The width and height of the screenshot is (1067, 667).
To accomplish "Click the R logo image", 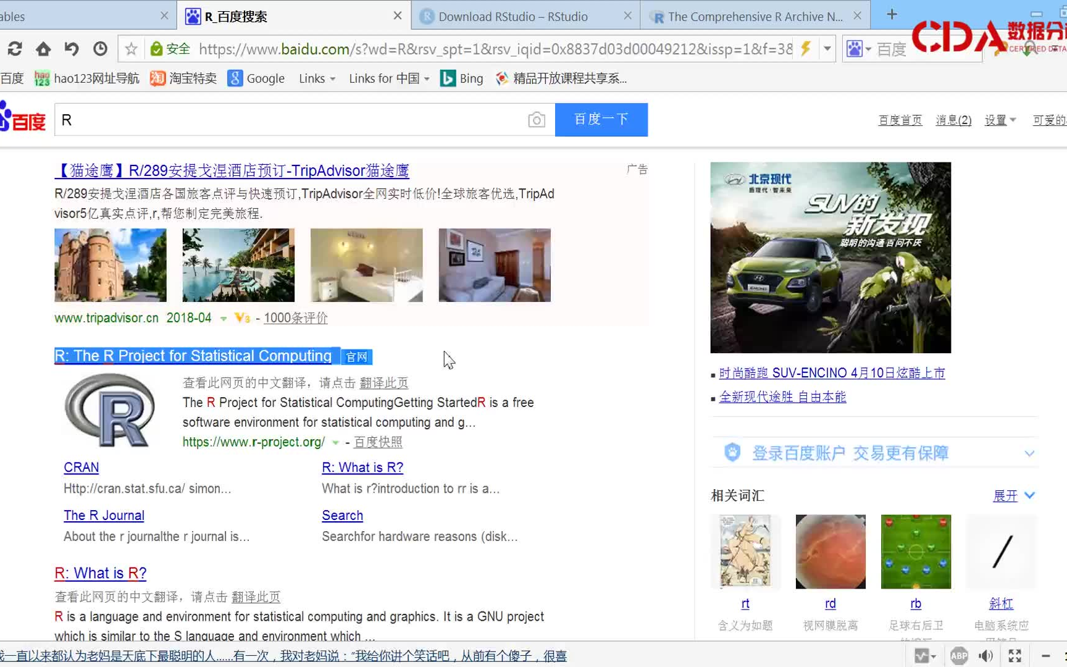I will 110,411.
